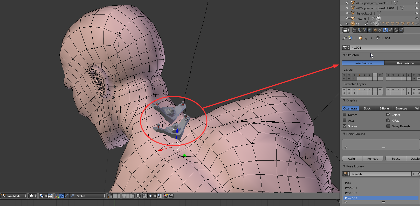Select Rest Position button
The width and height of the screenshot is (420, 206).
402,63
